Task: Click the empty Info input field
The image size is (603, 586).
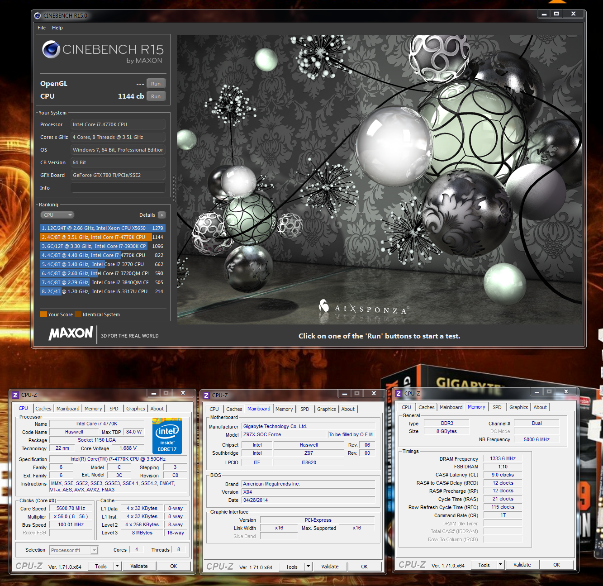Action: click(118, 188)
